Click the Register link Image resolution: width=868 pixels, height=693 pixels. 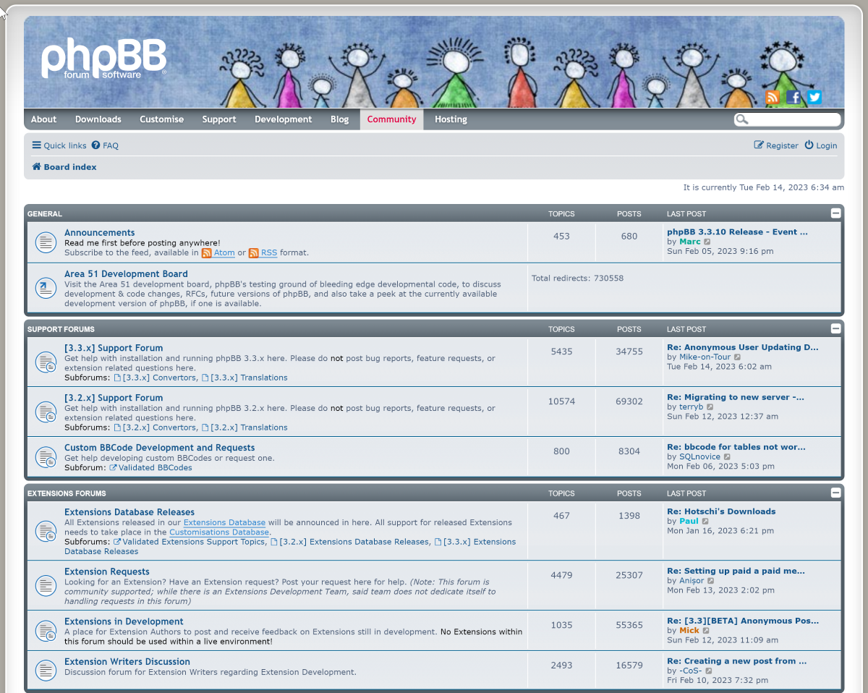[776, 145]
